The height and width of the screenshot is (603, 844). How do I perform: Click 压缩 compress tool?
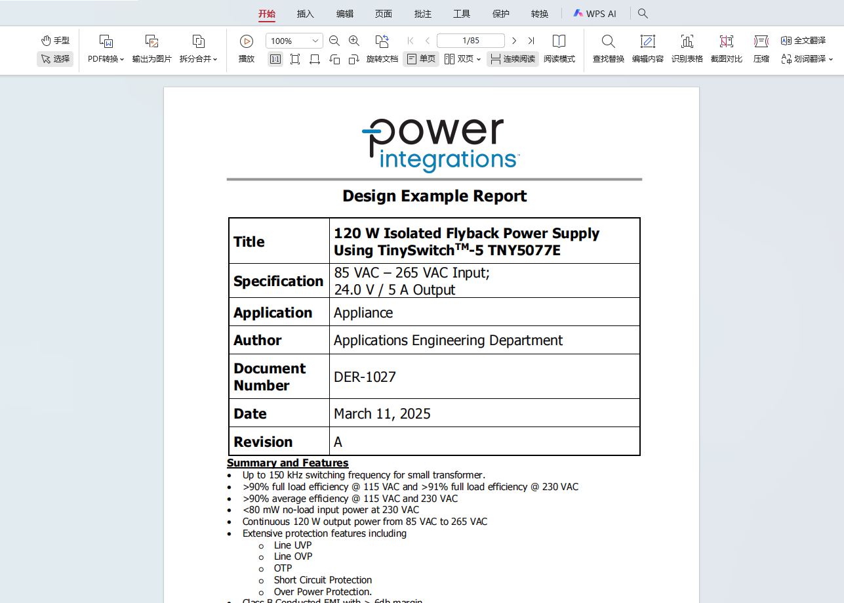(761, 49)
